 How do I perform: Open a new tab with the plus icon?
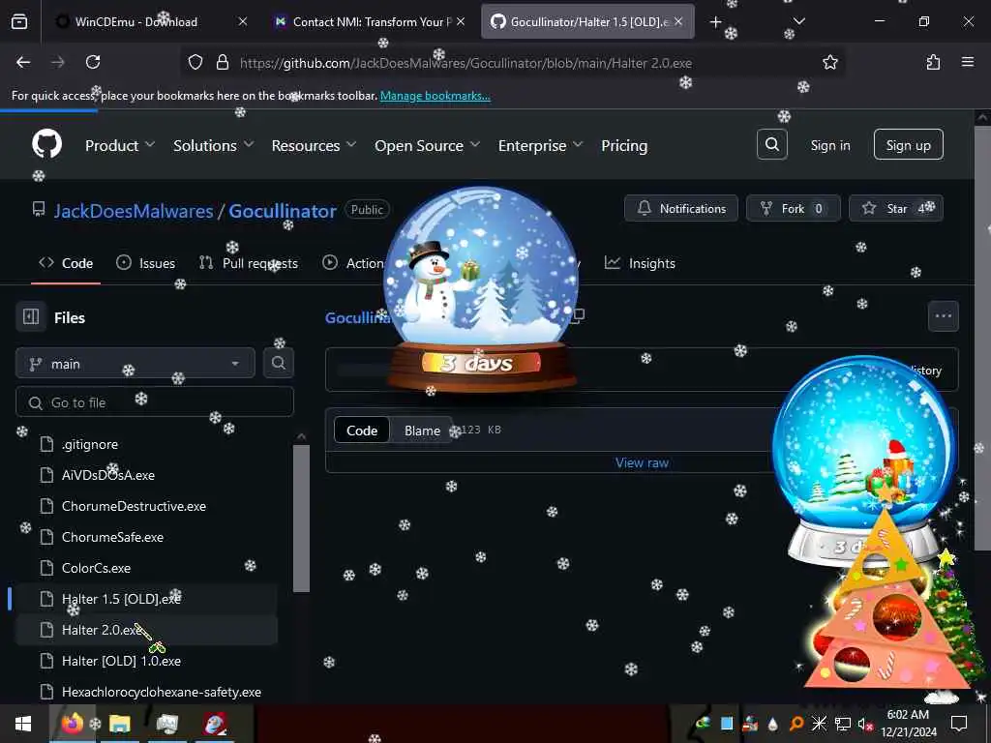click(x=715, y=22)
